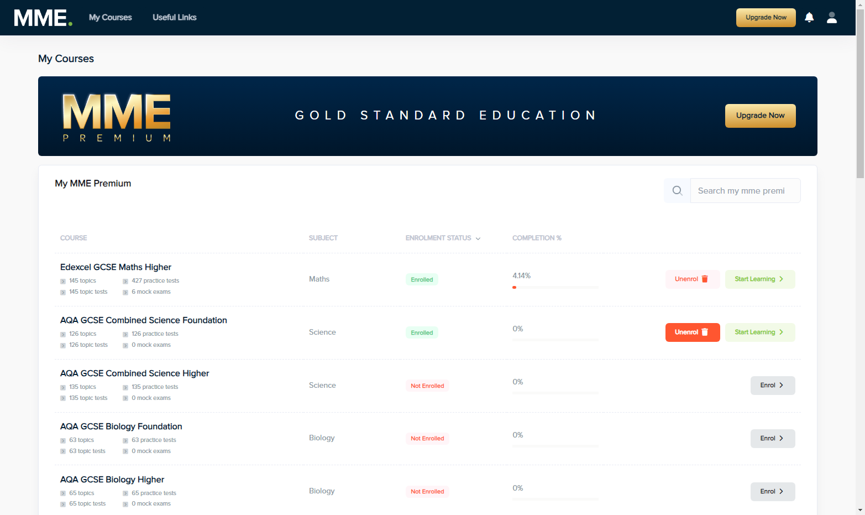This screenshot has height=515, width=865.
Task: Click Upgrade Now on premium banner
Action: tap(761, 116)
